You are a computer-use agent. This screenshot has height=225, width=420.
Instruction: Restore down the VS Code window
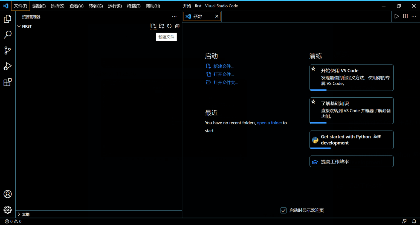click(x=399, y=6)
